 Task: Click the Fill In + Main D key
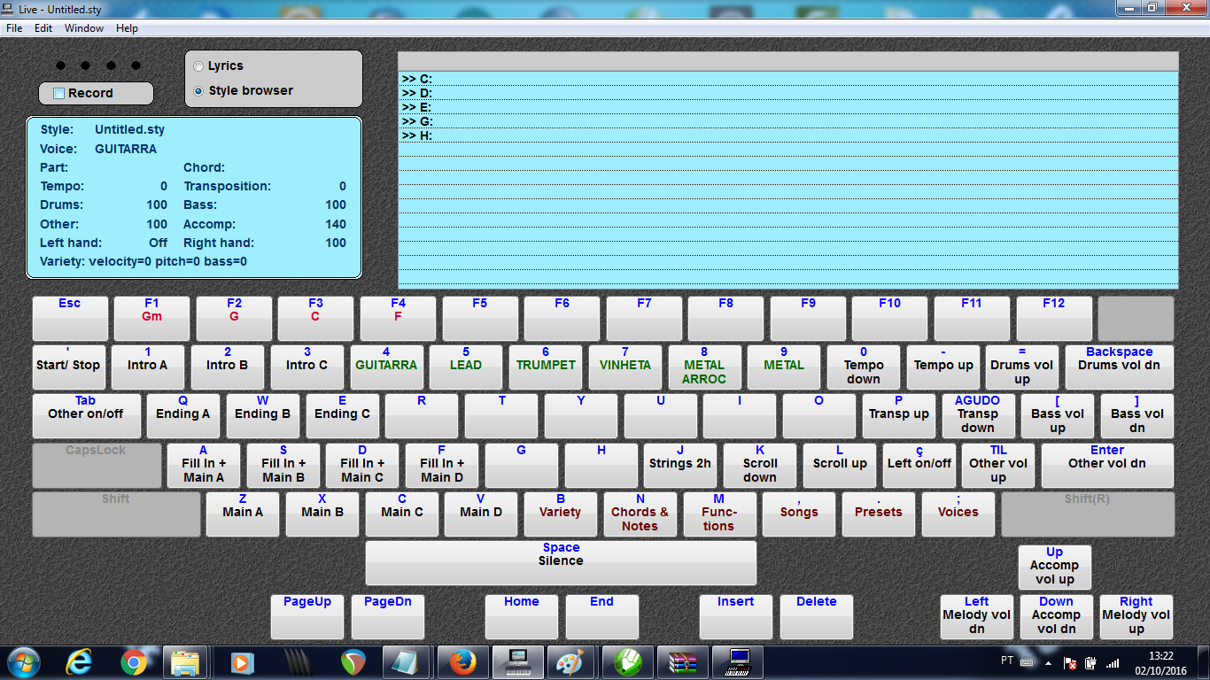click(442, 466)
